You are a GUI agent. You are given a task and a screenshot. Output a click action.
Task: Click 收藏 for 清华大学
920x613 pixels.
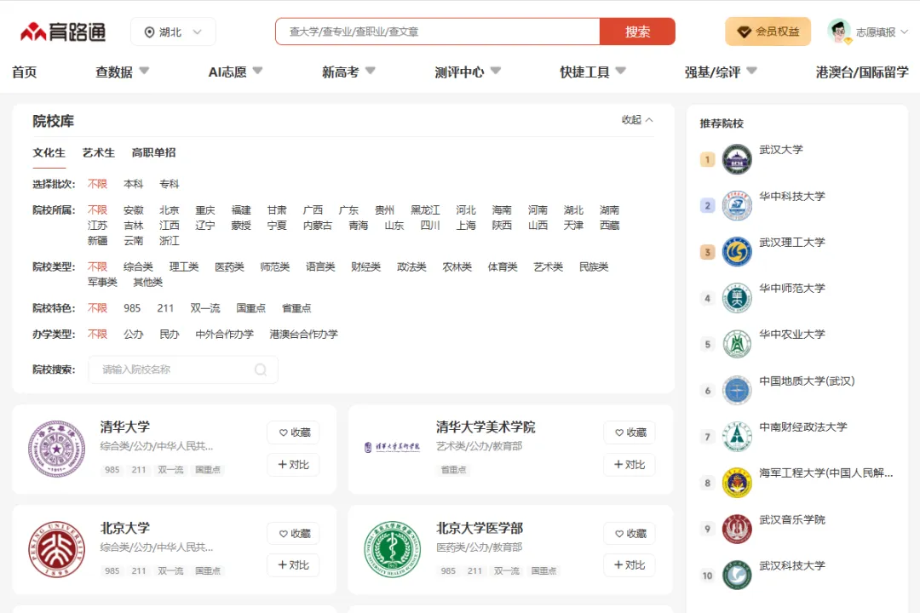click(x=293, y=433)
